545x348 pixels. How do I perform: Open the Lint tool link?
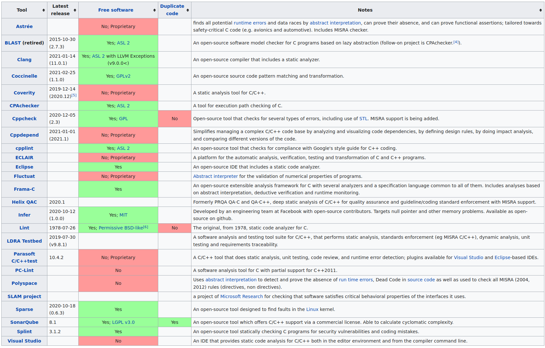[24, 228]
